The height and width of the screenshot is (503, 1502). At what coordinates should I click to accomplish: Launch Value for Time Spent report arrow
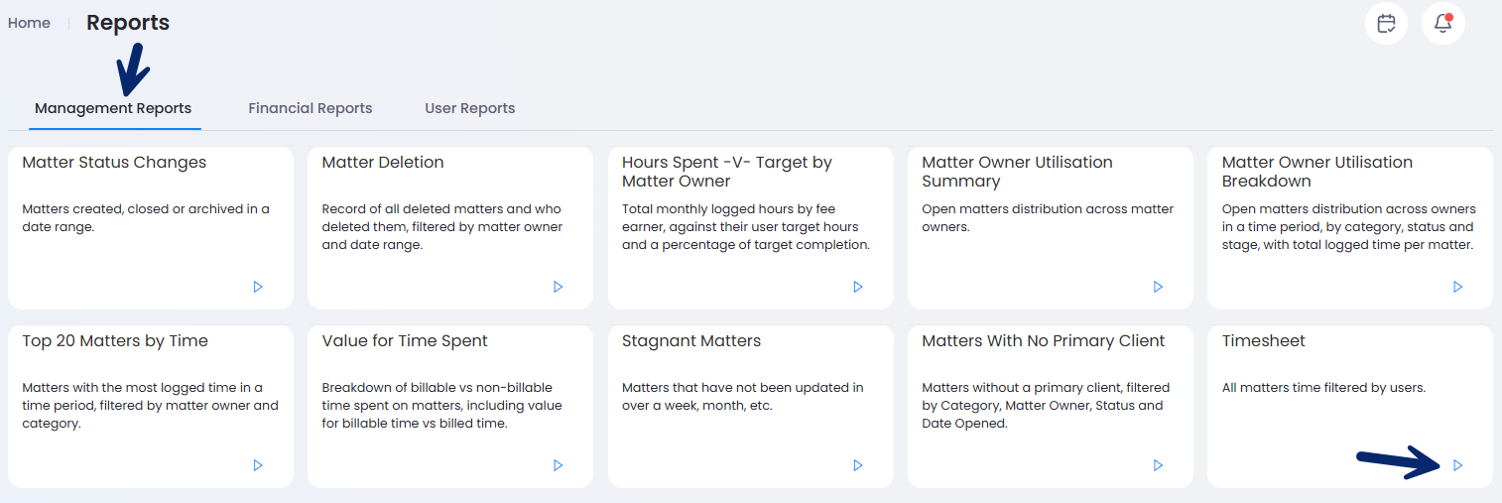(558, 465)
